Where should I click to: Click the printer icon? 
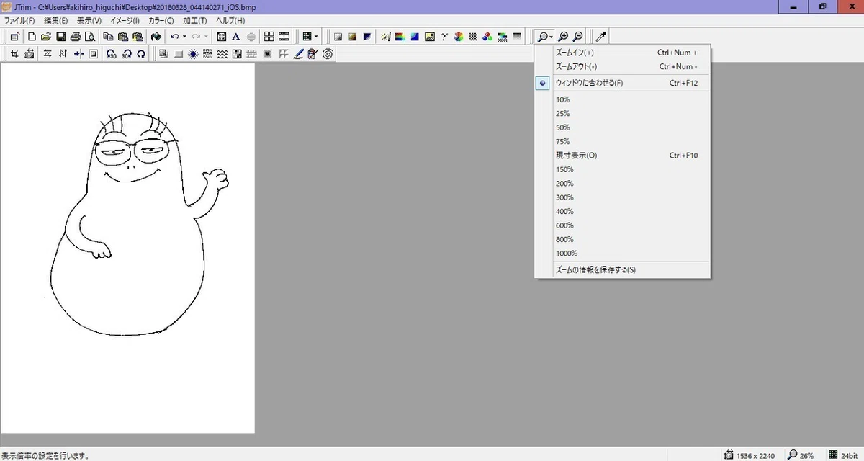click(75, 37)
